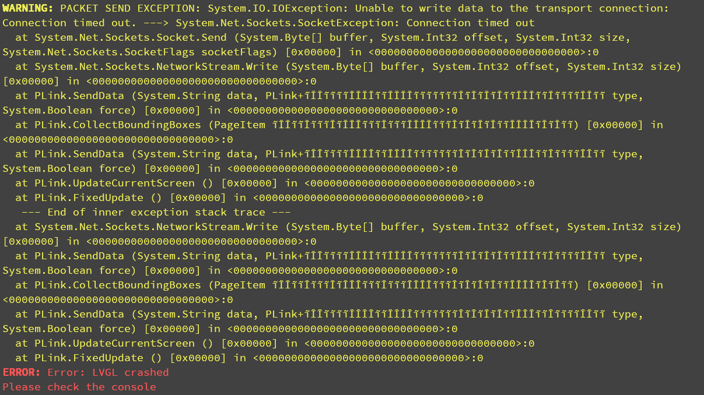Select the first PLink.SendData stack frame
704x395 pixels.
[323, 103]
